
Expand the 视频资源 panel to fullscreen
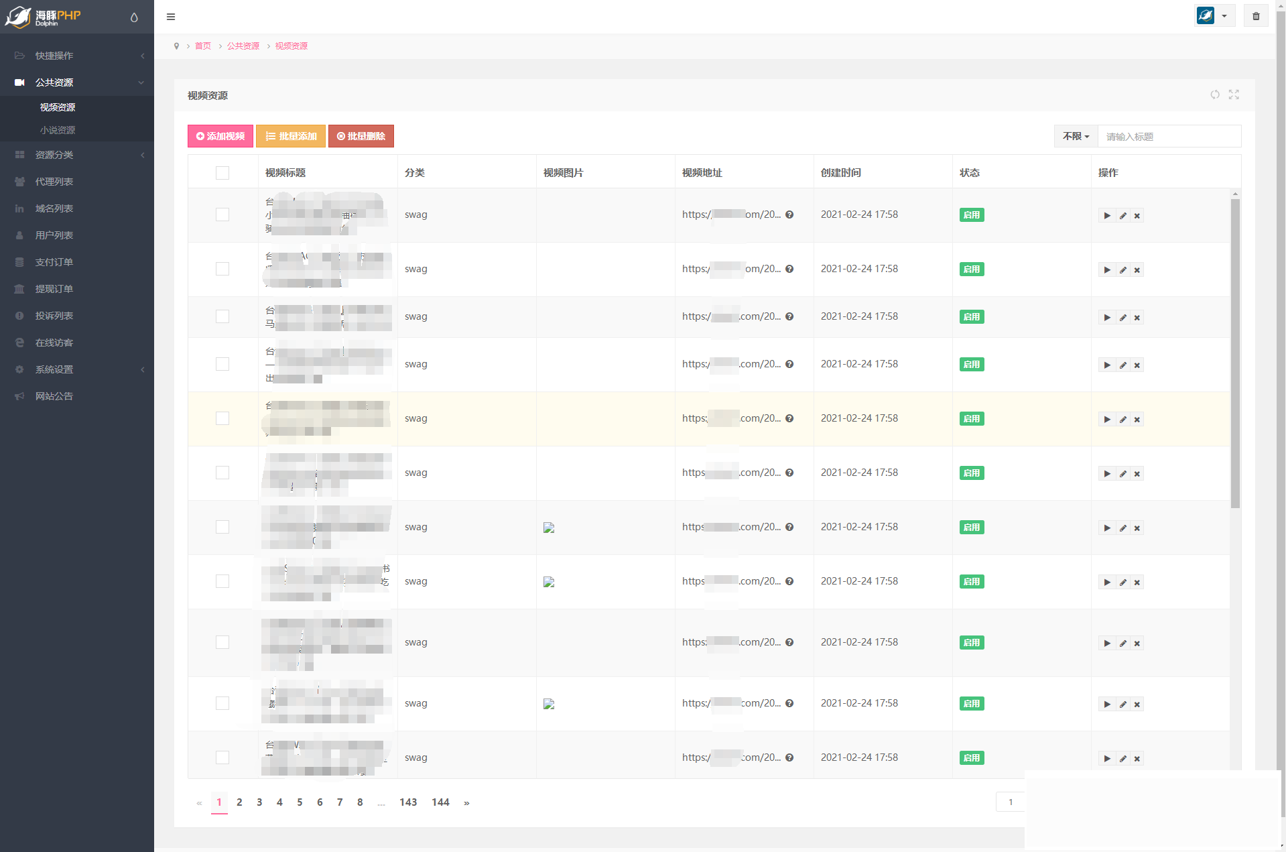1234,95
